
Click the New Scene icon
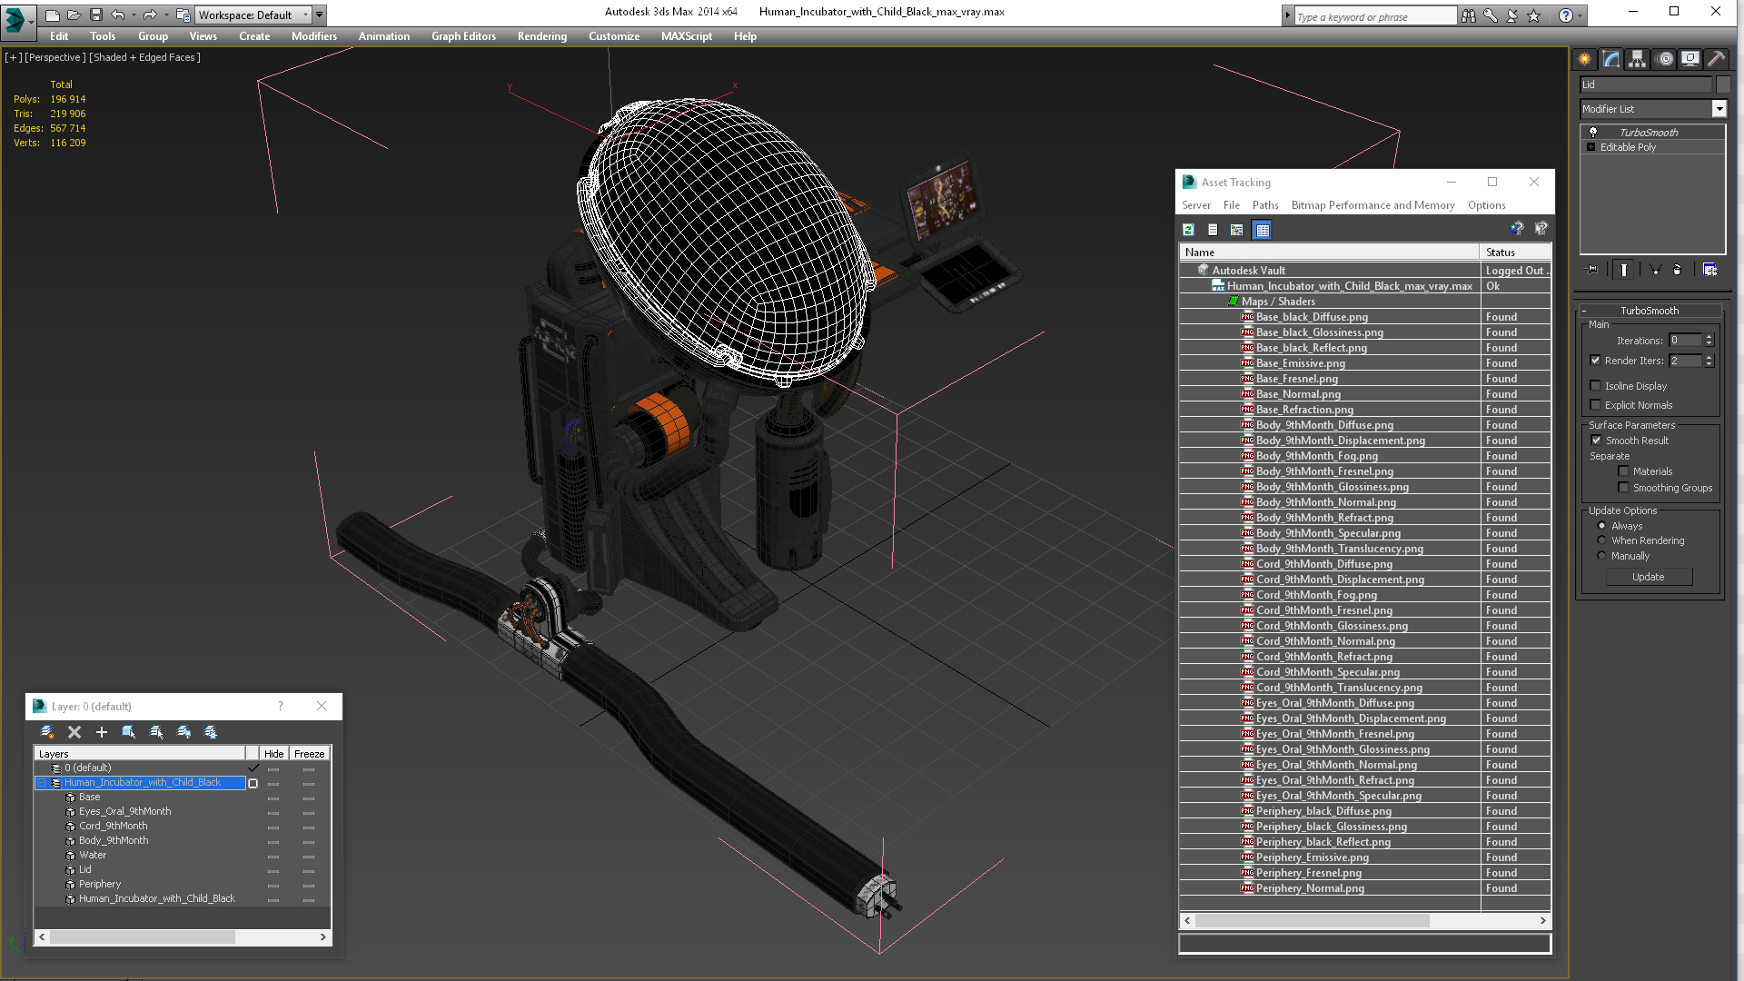click(x=52, y=15)
